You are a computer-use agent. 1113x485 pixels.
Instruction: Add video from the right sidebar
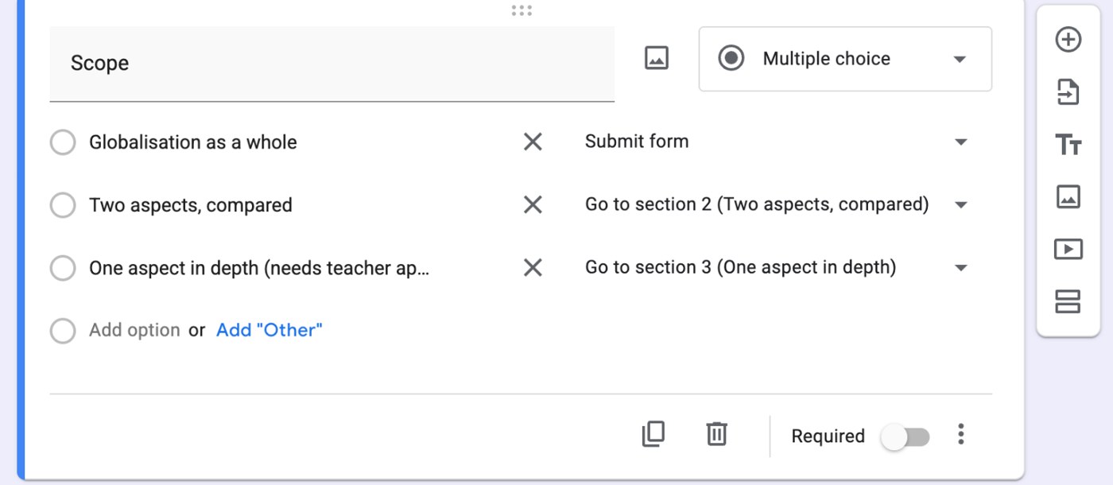(1068, 249)
